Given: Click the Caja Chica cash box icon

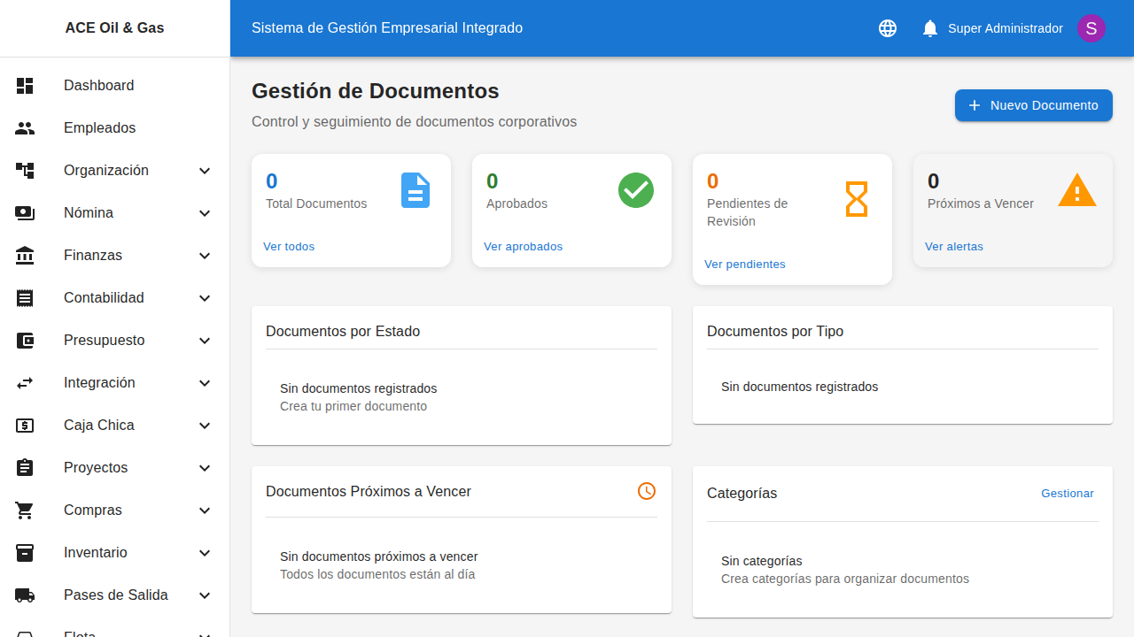Looking at the screenshot, I should 25,425.
